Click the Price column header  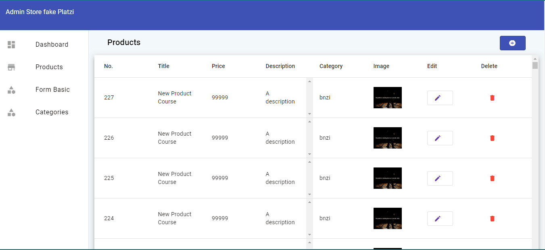[x=218, y=66]
